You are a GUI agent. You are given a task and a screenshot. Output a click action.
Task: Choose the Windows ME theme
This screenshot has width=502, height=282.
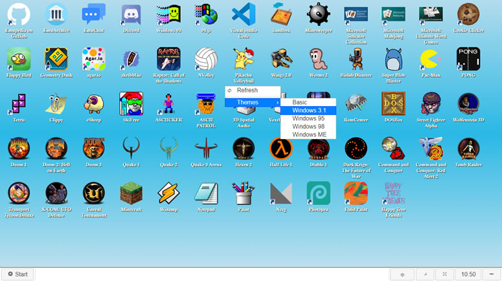(x=308, y=135)
